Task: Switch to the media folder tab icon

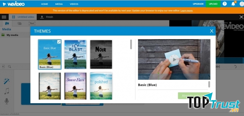Action: point(7,23)
